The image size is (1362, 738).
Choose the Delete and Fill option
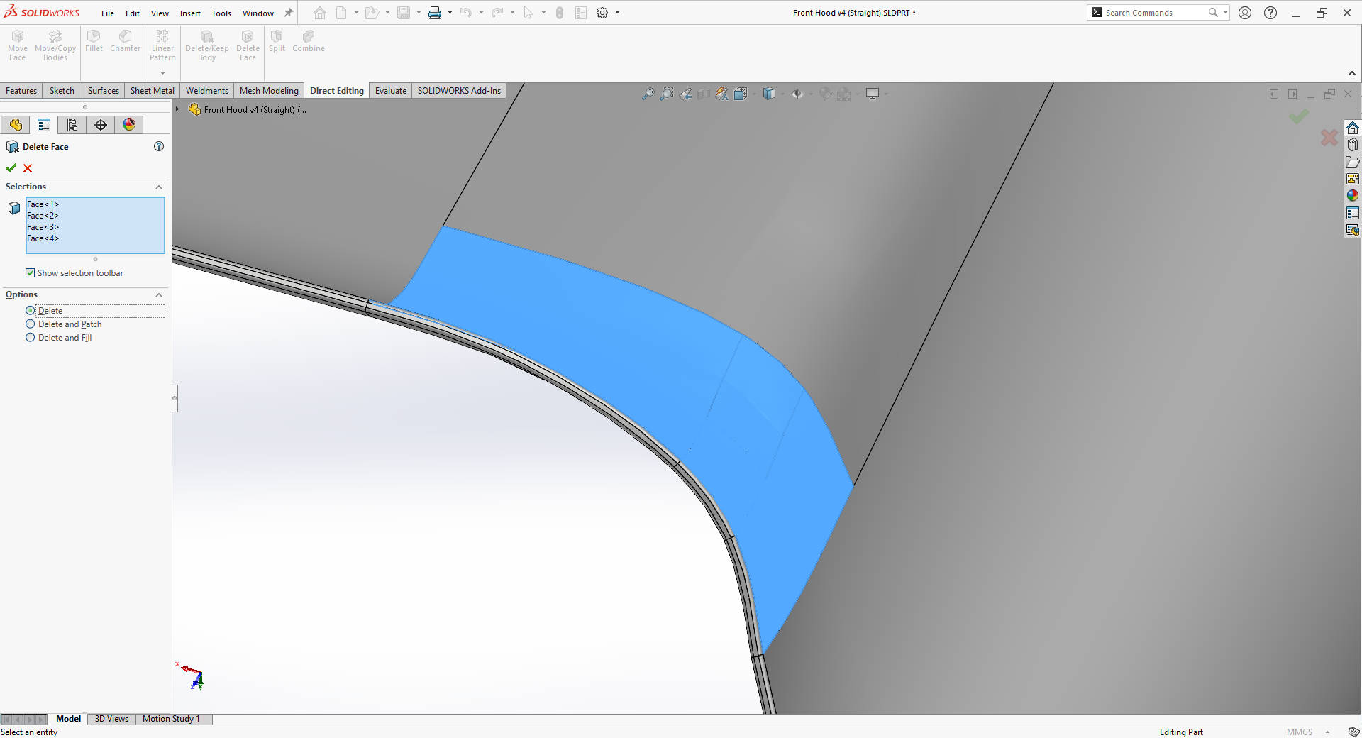click(31, 338)
